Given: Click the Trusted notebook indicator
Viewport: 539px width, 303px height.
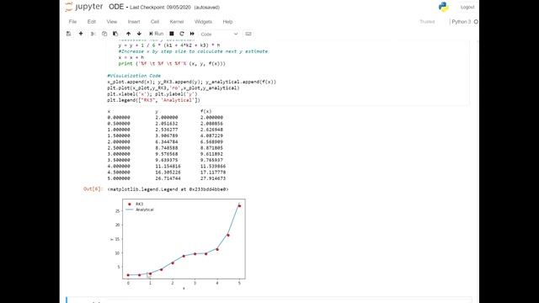Looking at the screenshot, I should click(427, 22).
